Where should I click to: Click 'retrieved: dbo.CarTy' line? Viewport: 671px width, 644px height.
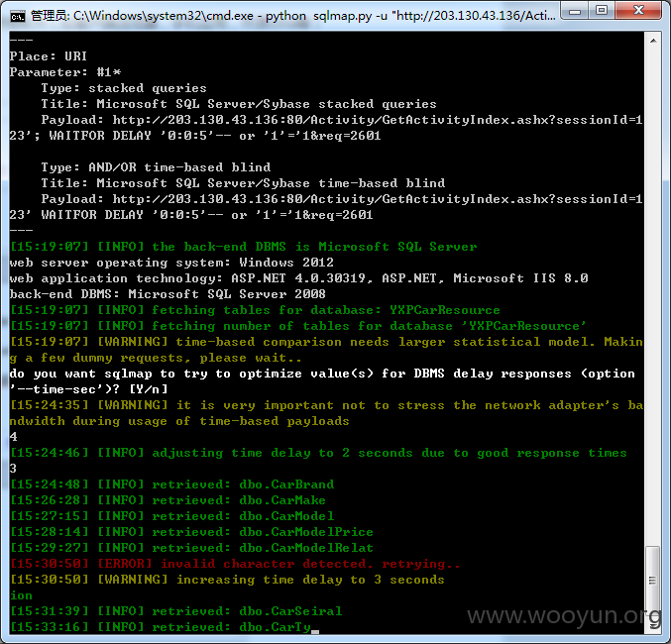coord(160,626)
